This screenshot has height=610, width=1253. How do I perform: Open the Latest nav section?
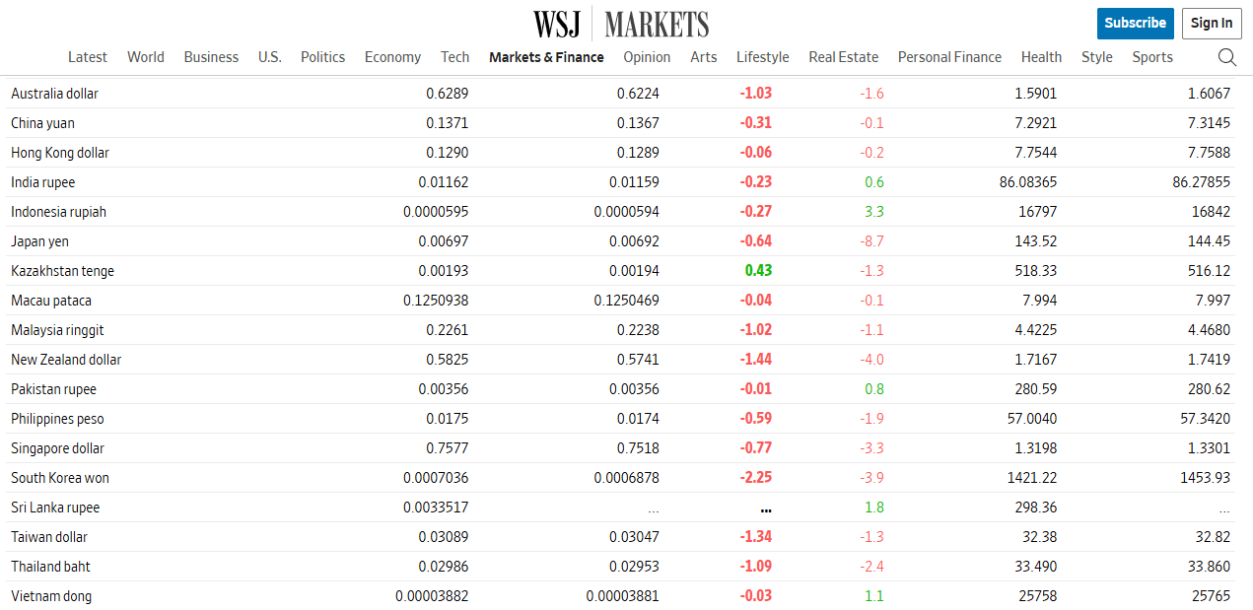coord(88,57)
